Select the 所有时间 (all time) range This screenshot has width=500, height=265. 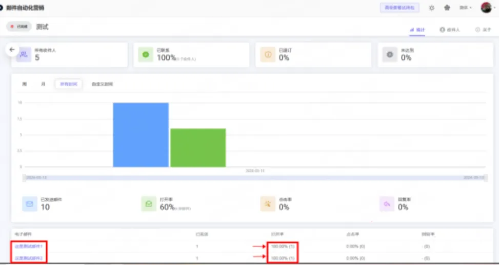coord(68,84)
